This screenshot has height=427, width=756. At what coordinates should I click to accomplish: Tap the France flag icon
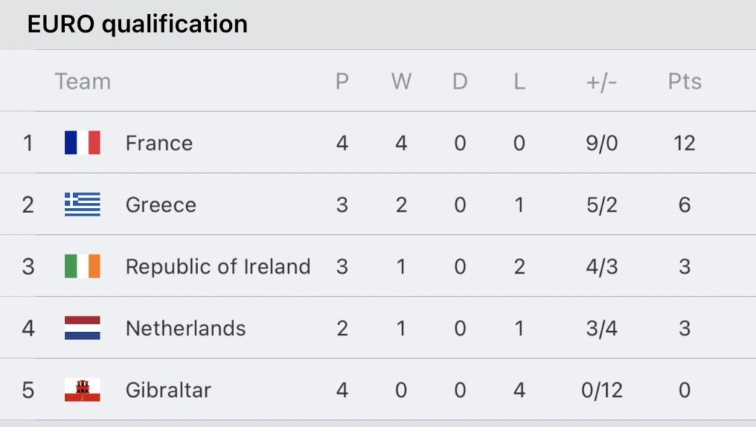(83, 142)
